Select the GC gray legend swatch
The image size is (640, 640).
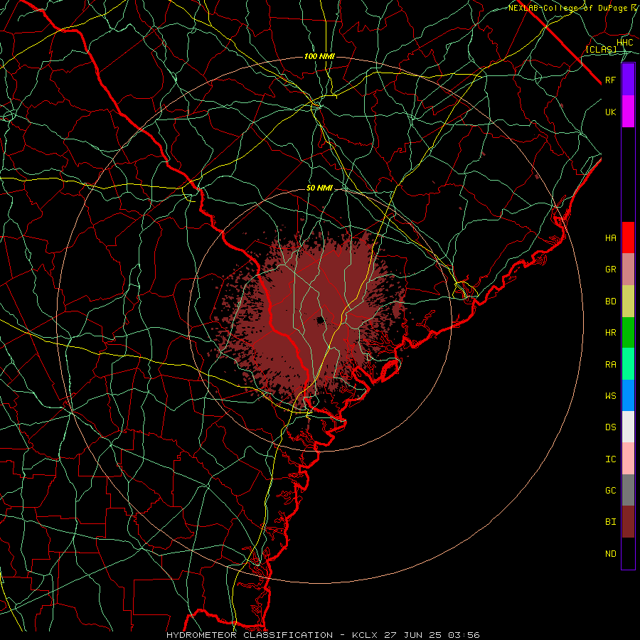coord(628,490)
